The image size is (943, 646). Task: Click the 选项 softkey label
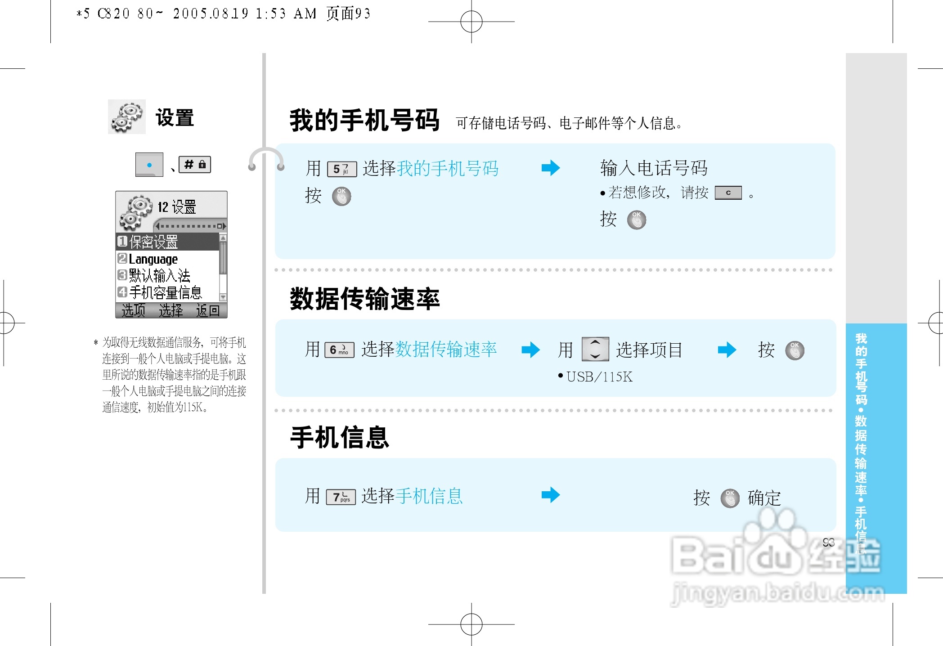(133, 310)
